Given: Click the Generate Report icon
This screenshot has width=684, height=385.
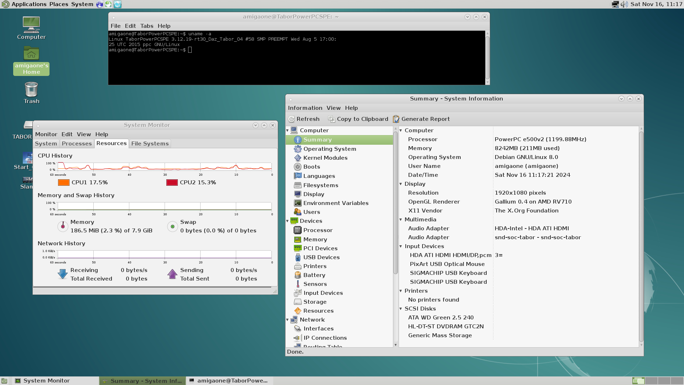Looking at the screenshot, I should (396, 119).
